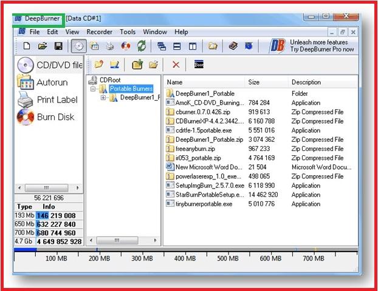The height and width of the screenshot is (291, 378).
Task: Click the Boot image toolbar icon
Action: click(x=199, y=64)
